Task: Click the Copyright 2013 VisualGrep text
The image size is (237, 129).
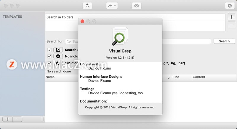Action: [x=120, y=107]
